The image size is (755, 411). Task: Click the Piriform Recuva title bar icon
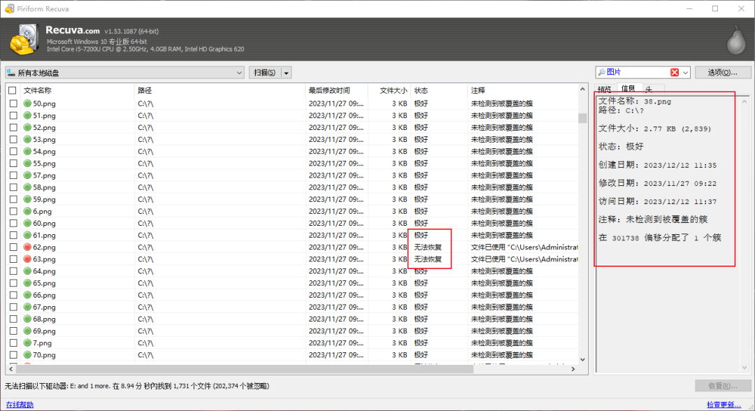tap(9, 8)
